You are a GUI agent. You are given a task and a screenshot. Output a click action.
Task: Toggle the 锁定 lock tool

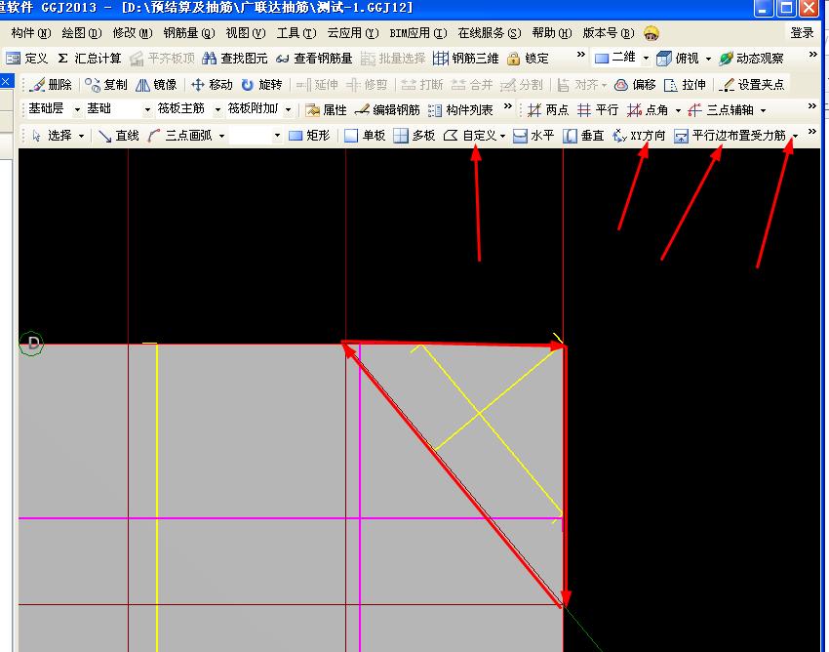528,59
